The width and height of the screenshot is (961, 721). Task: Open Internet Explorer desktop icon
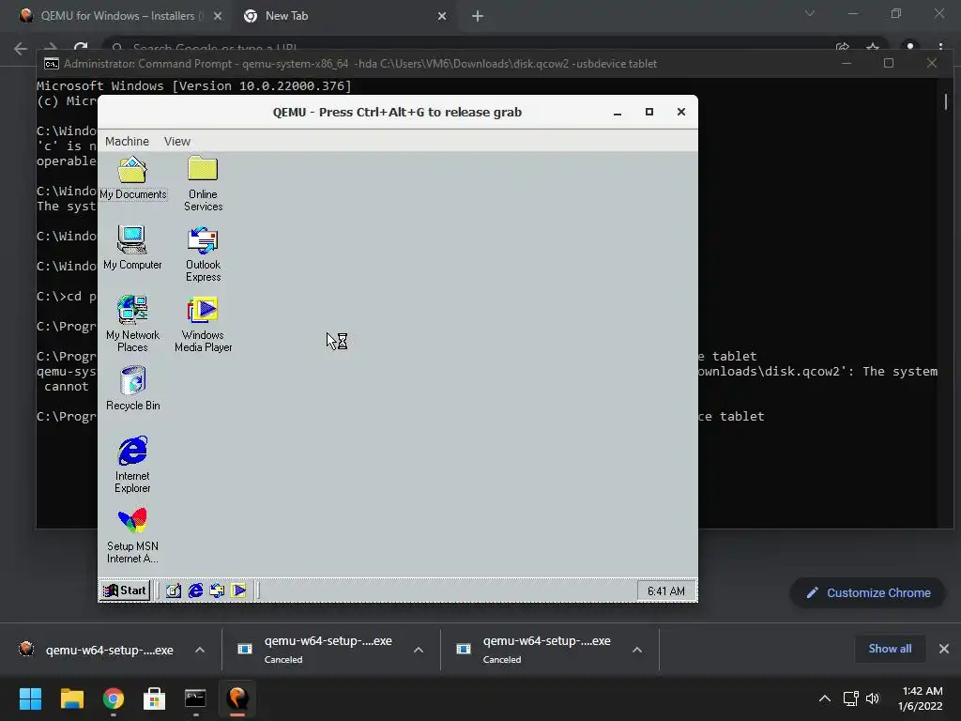point(132,464)
